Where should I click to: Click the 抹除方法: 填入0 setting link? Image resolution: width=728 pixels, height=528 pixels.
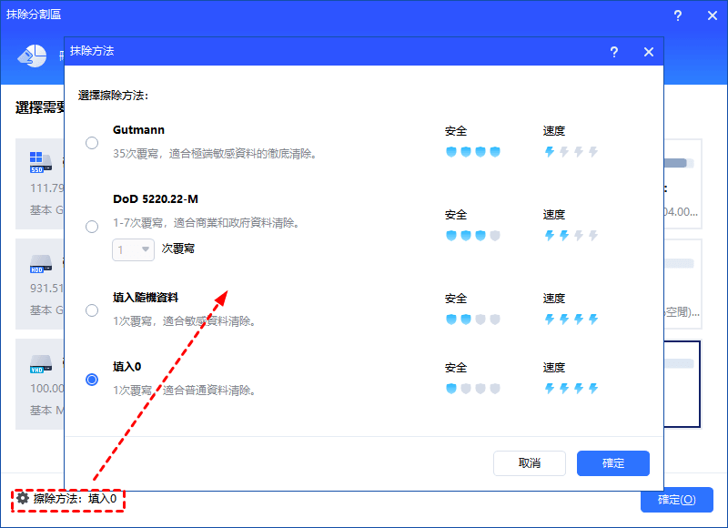click(75, 499)
